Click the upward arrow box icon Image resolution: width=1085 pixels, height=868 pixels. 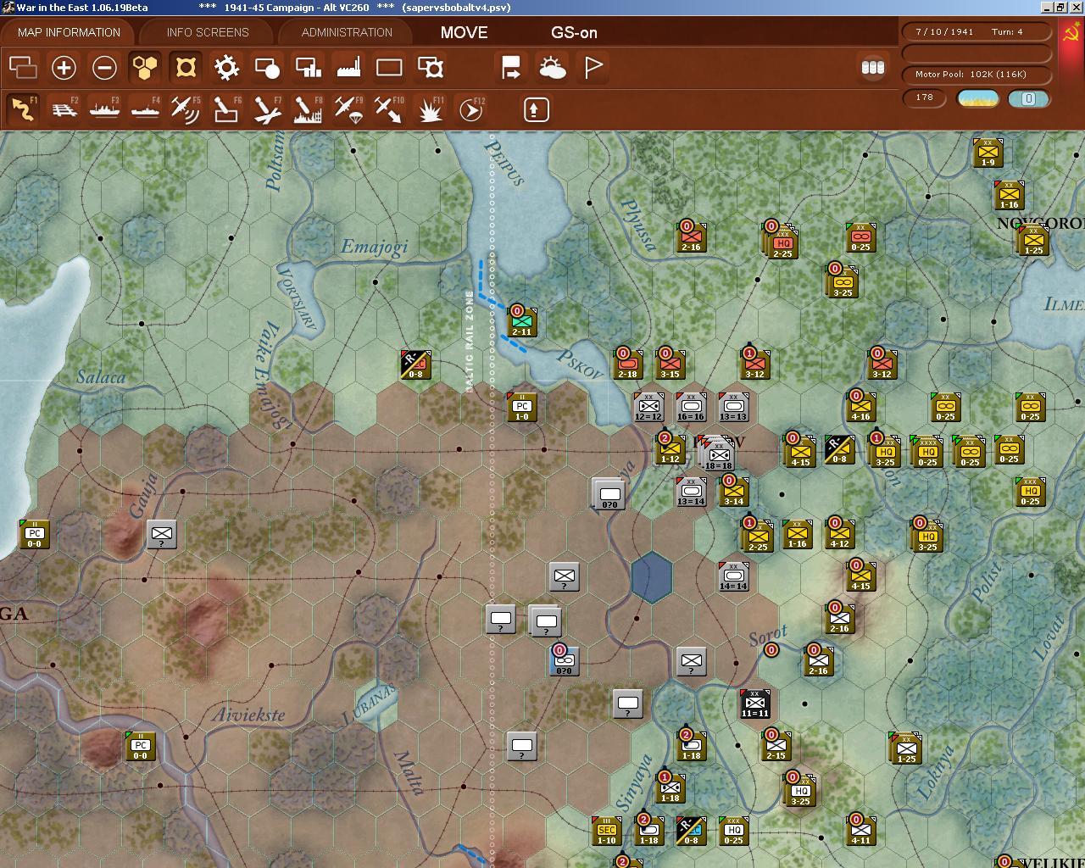(536, 109)
